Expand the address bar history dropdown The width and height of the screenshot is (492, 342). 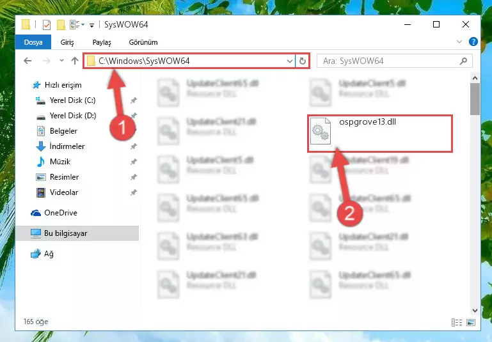290,61
